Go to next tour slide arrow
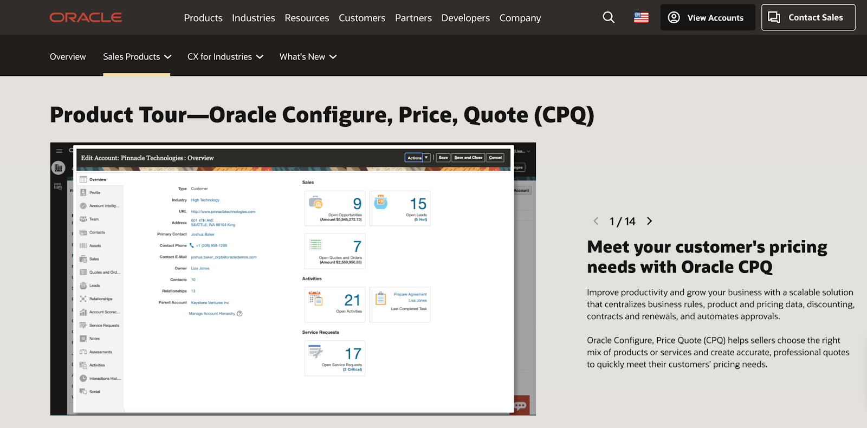Viewport: 867px width, 428px height. [x=649, y=221]
